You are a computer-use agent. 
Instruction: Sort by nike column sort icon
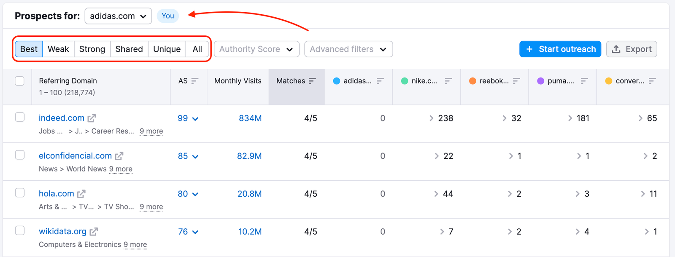[x=448, y=81]
